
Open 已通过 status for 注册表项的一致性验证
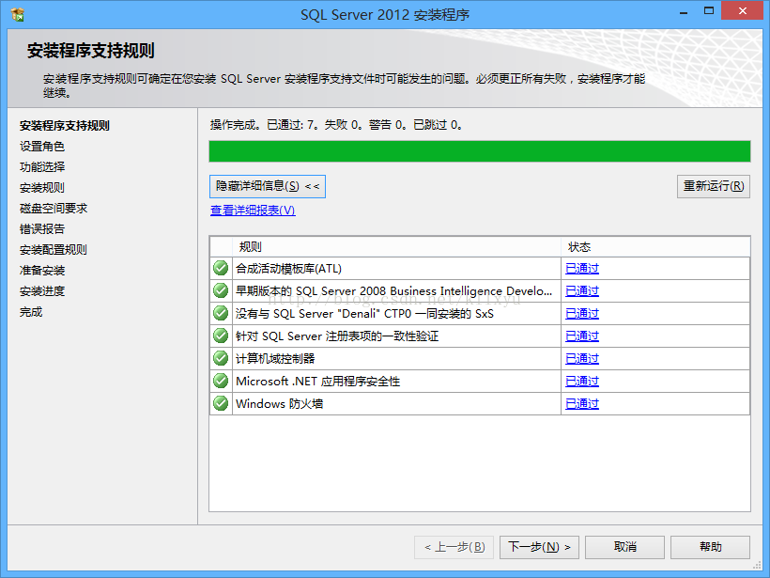click(582, 336)
